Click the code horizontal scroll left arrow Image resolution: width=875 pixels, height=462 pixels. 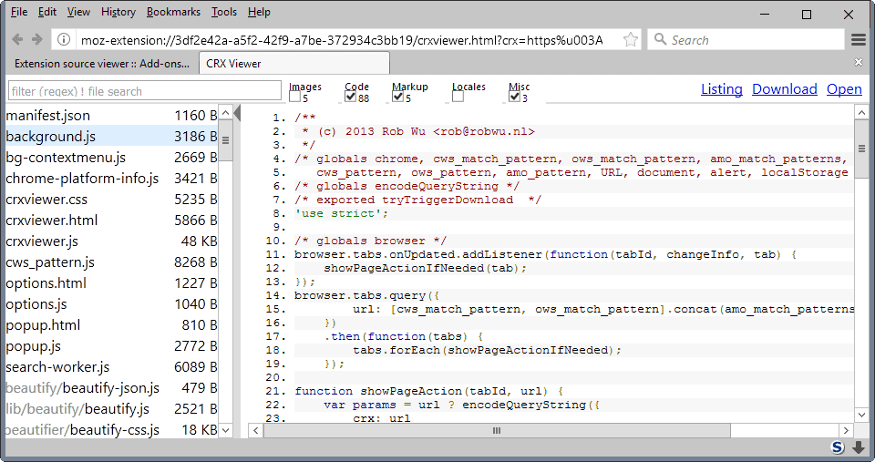click(255, 430)
